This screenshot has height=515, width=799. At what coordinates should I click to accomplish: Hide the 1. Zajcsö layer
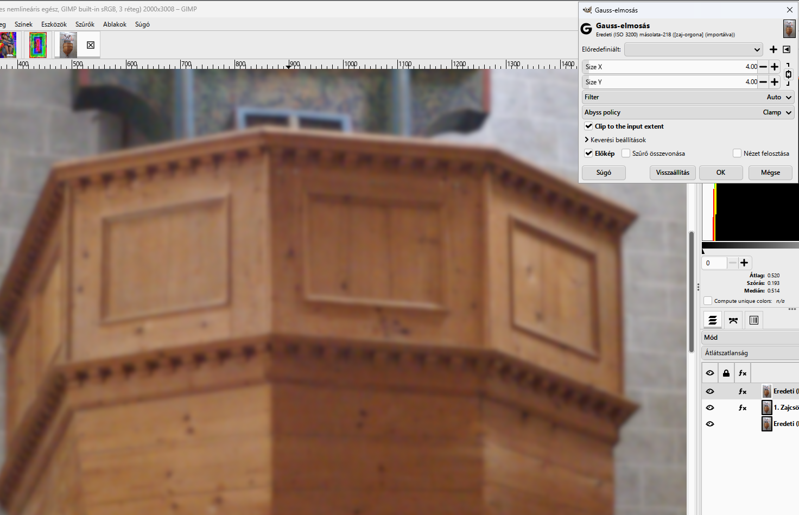click(710, 408)
